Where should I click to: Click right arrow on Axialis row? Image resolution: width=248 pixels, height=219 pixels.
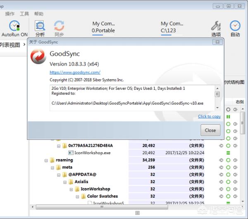(x=235, y=182)
